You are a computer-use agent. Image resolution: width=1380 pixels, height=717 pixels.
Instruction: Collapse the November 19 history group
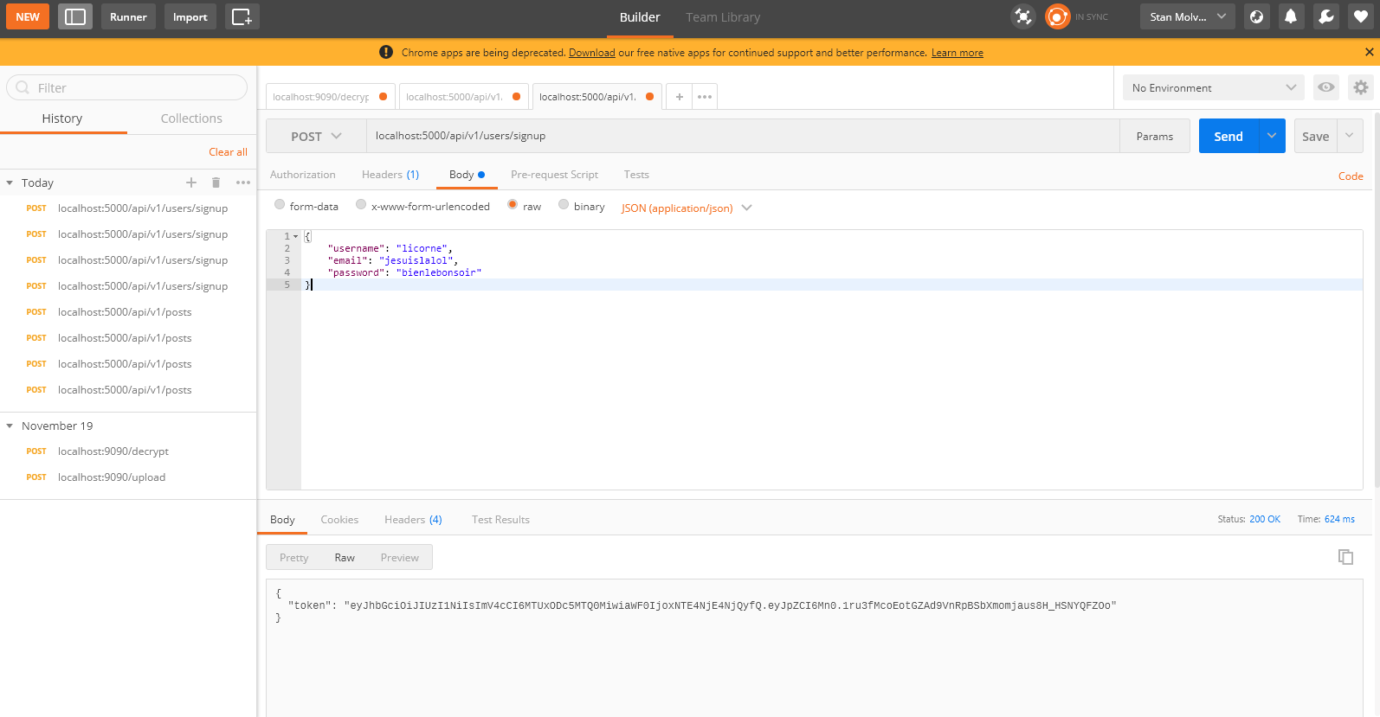coord(10,426)
